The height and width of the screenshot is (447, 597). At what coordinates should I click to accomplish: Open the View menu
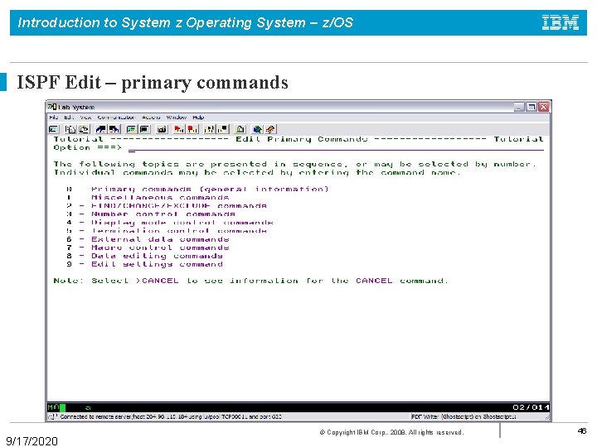point(85,118)
